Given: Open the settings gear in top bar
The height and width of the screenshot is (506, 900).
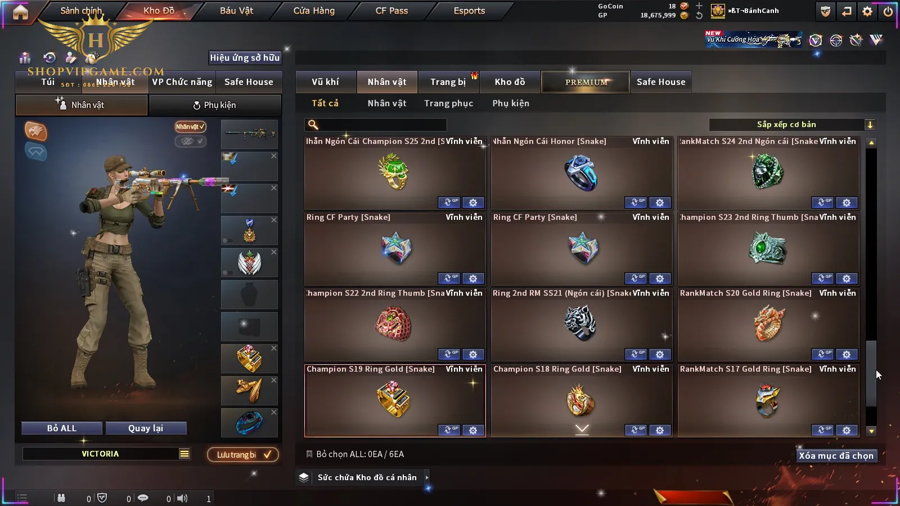Looking at the screenshot, I should [867, 11].
